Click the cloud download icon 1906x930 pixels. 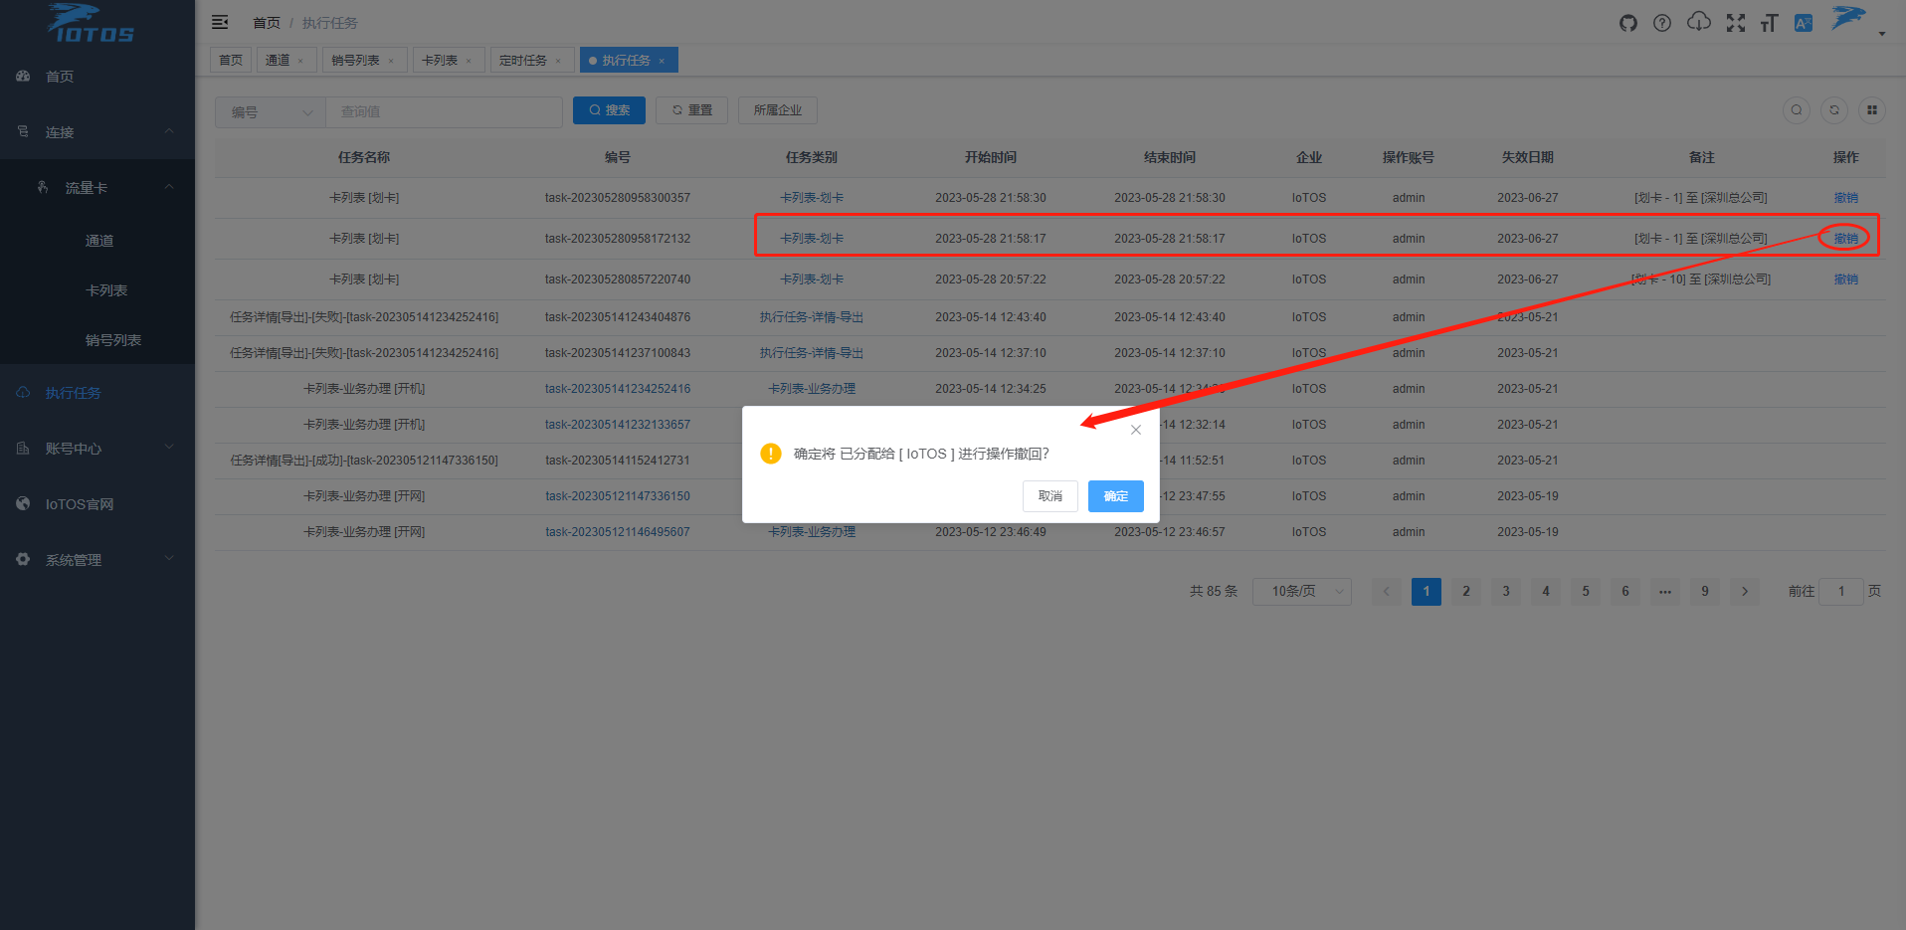point(1699,22)
